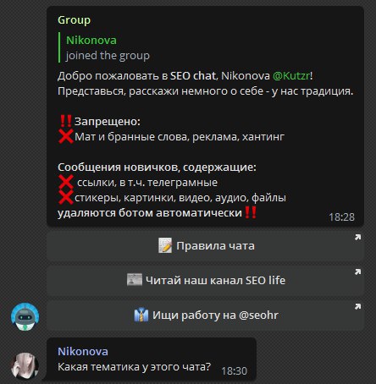Image resolution: width=376 pixels, height=384 pixels.
Task: Click the necktie icon beside Ищи работу
Action: coord(141,315)
